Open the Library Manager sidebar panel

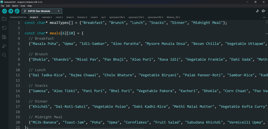[x=4, y=37]
